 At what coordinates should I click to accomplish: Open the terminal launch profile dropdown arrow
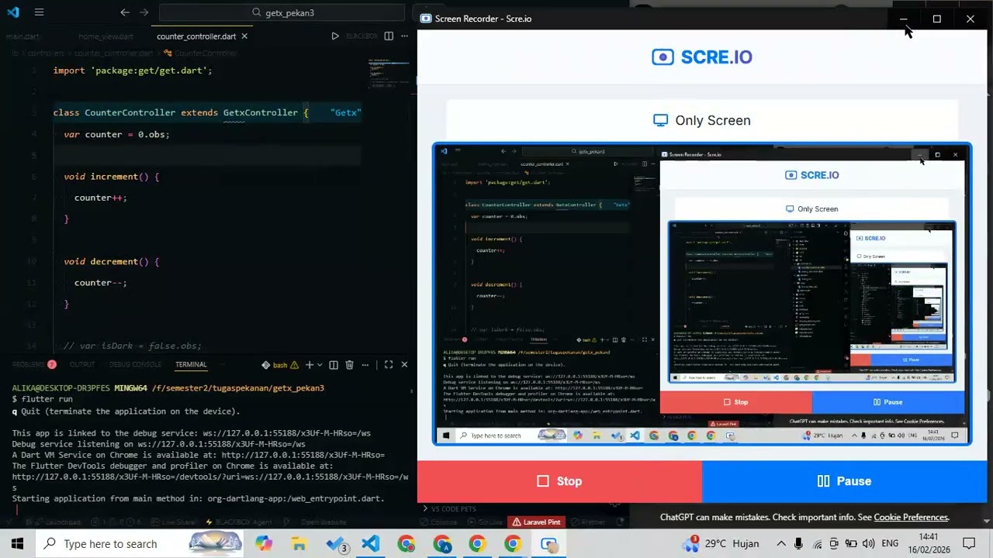point(320,365)
